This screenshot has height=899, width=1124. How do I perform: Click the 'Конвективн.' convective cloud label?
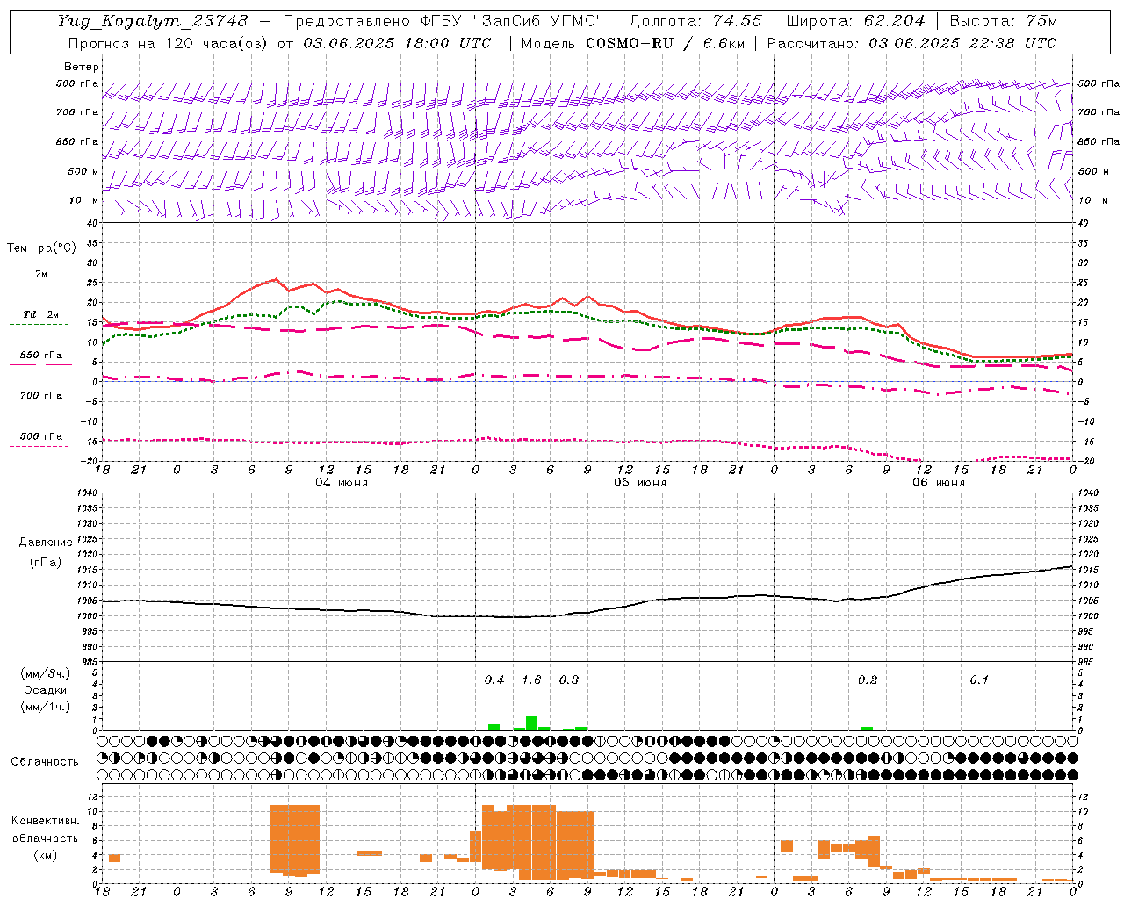[x=45, y=821]
